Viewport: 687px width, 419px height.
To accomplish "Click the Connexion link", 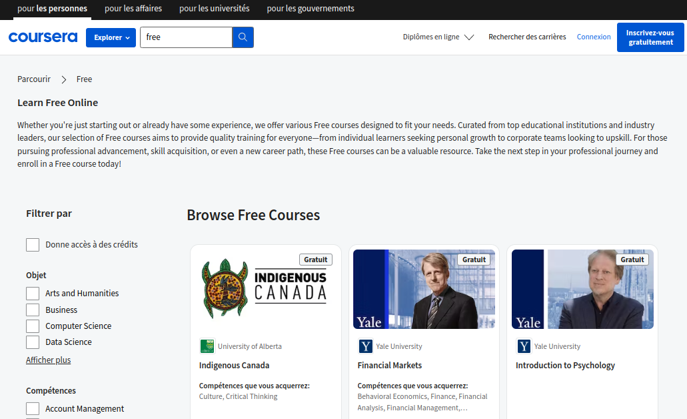I will (x=594, y=37).
